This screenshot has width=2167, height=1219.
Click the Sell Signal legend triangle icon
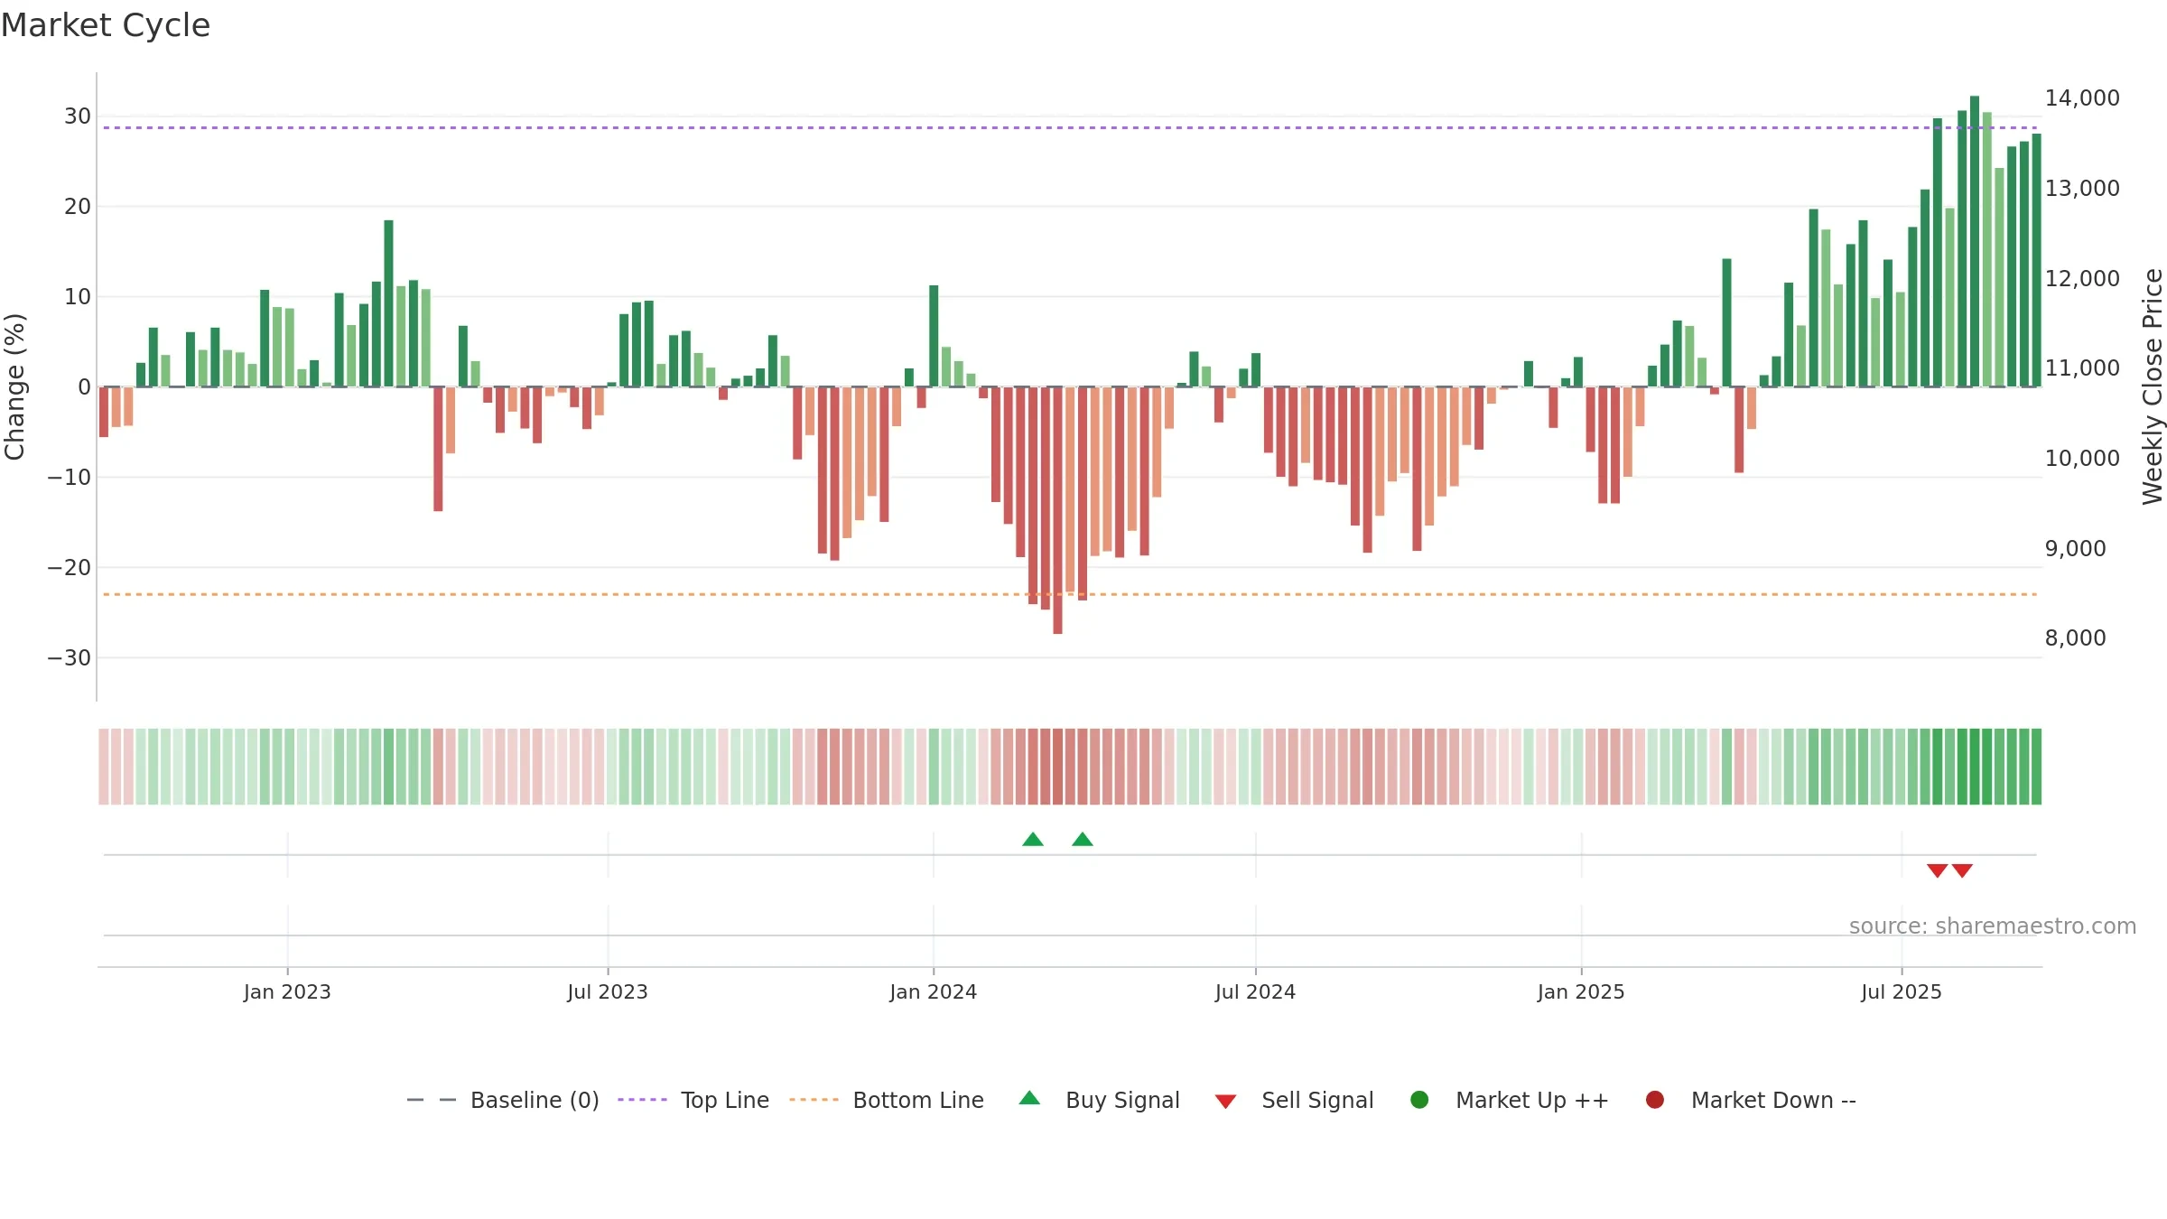[x=1225, y=1102]
